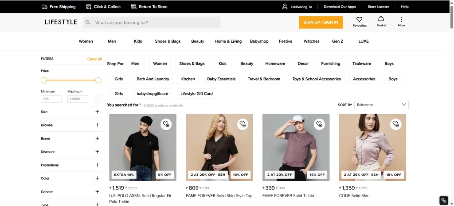Open the Watches menu
Screen dimensions: 454x206
click(x=311, y=41)
